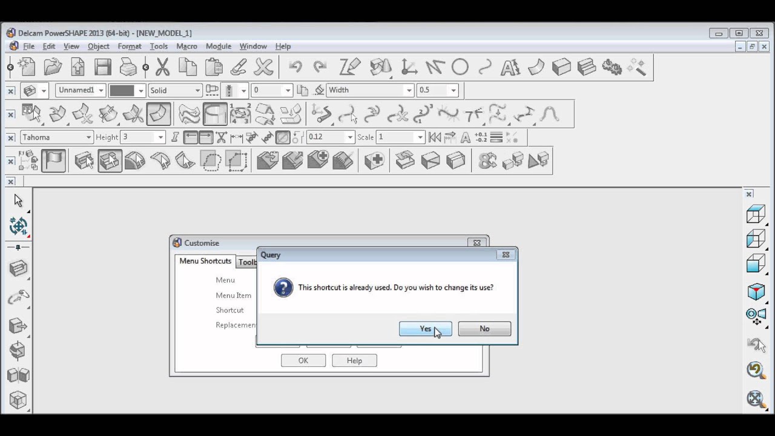This screenshot has height=436, width=775.
Task: Click the Height input field
Action: 138,137
